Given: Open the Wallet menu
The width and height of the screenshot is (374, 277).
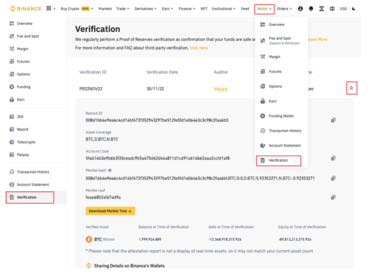Looking at the screenshot, I should (x=263, y=8).
